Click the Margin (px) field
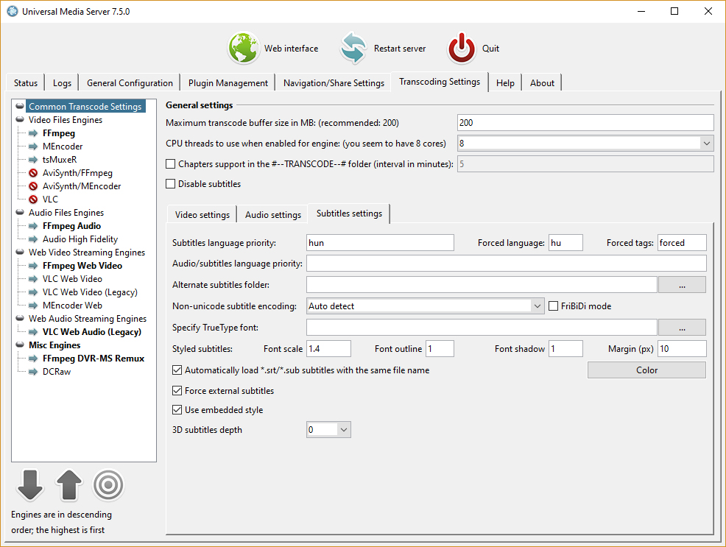Viewport: 726px width, 547px height. [682, 349]
